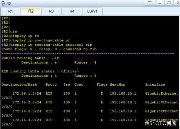The image size is (180, 129).
Task: Click the '[R2]display ip ro' line
Action: point(20,36)
